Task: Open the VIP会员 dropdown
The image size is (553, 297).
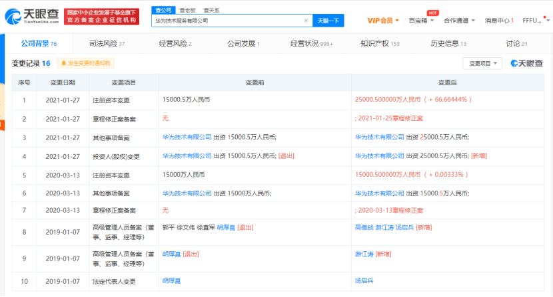Action: coord(383,21)
